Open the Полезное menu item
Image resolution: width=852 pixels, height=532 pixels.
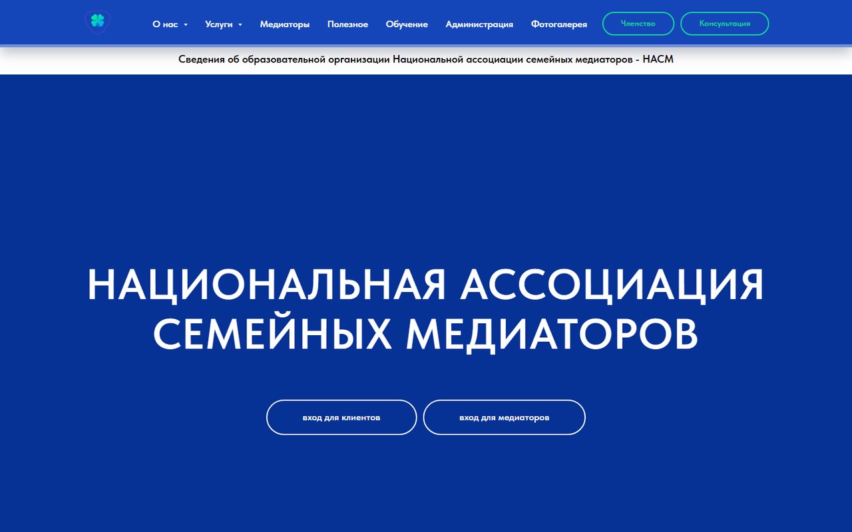(347, 24)
